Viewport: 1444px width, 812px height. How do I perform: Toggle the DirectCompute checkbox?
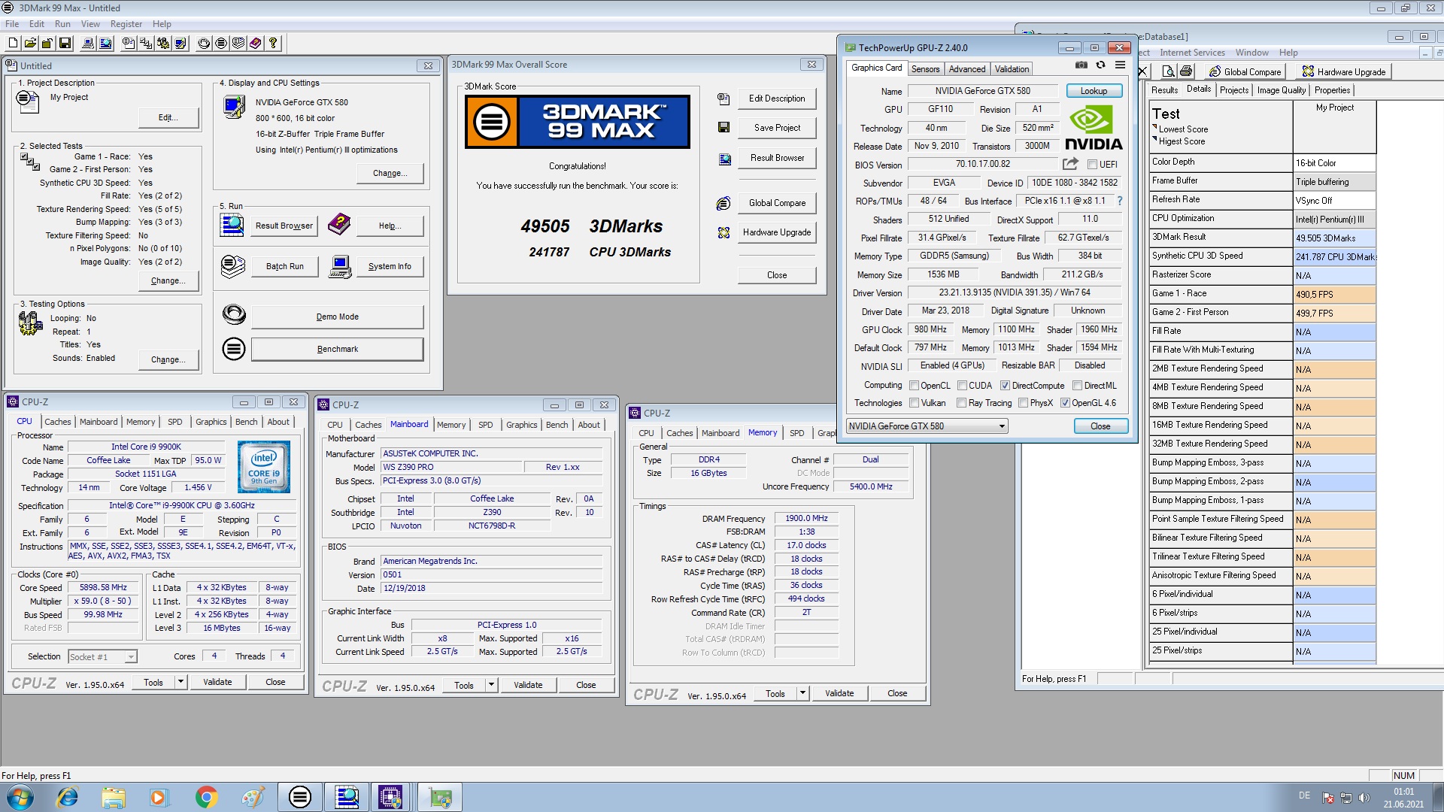(1005, 386)
